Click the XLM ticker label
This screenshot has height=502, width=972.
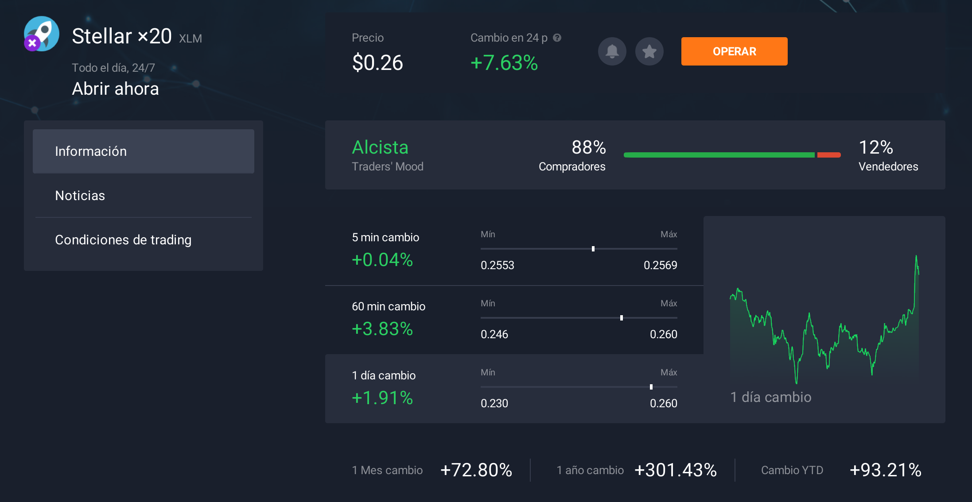coord(191,39)
